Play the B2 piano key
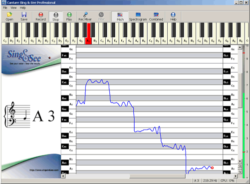This screenshot has width=250, height=184. pos(47,41)
